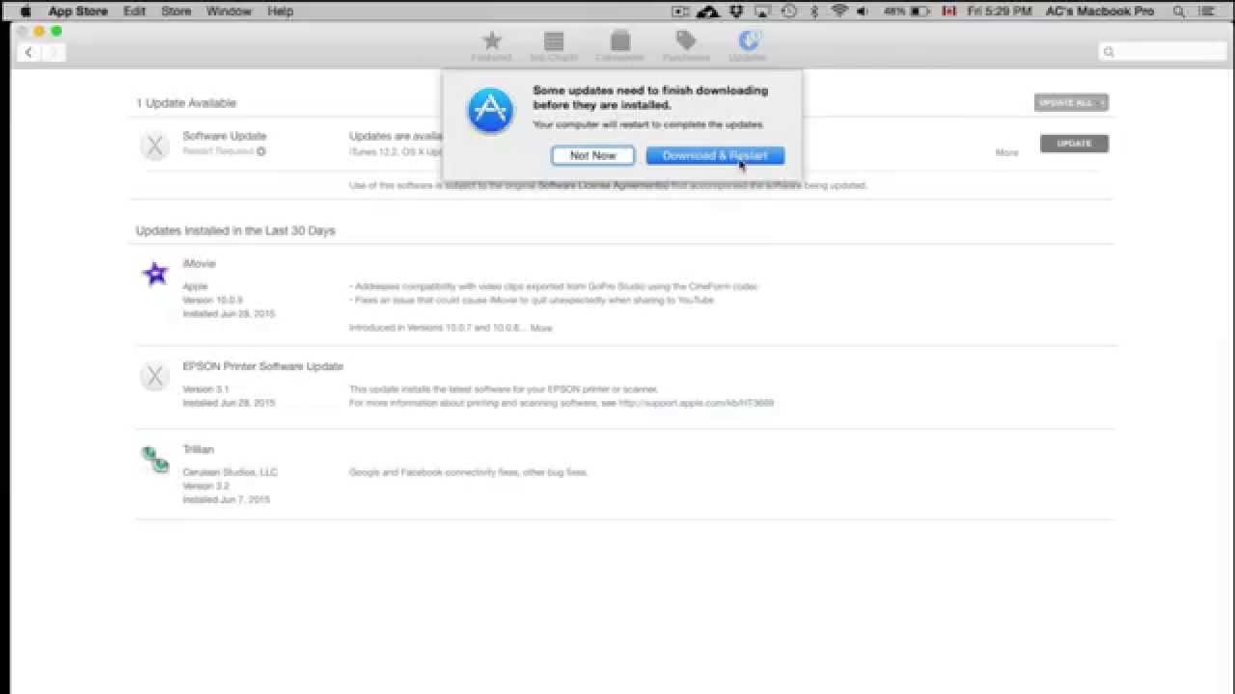The width and height of the screenshot is (1235, 694).
Task: Open the Store menu
Action: pos(176,12)
